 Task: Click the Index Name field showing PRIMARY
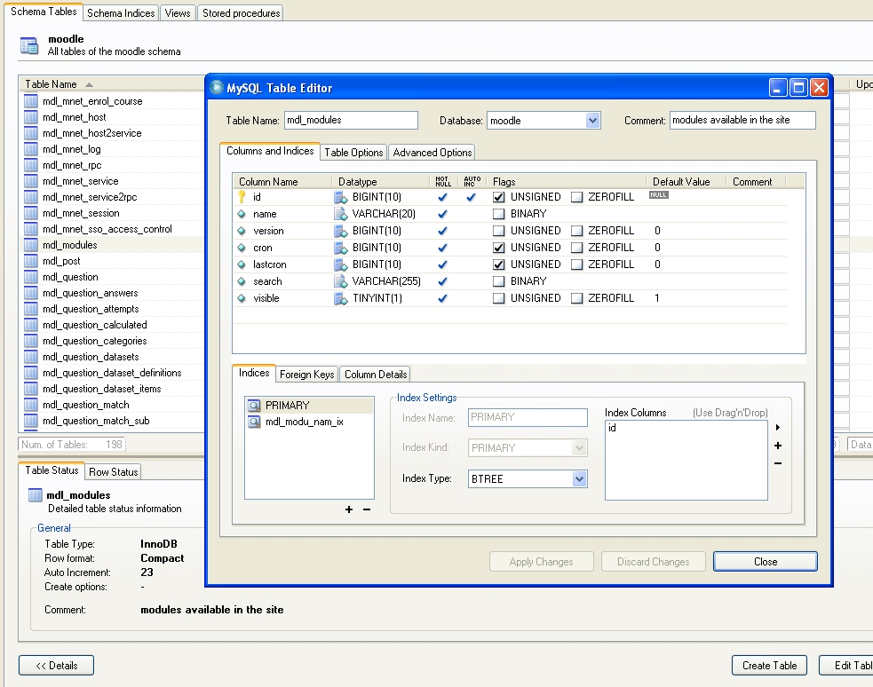[528, 417]
